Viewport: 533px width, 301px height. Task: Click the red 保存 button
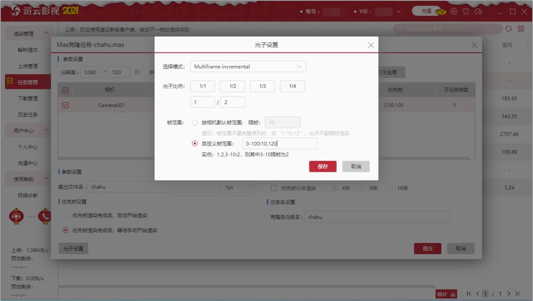tap(323, 167)
